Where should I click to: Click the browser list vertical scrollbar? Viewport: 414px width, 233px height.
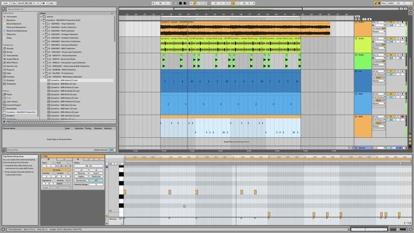[x=114, y=28]
